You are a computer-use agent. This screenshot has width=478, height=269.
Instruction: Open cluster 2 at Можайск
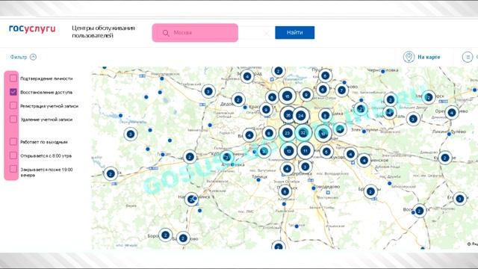(111, 174)
